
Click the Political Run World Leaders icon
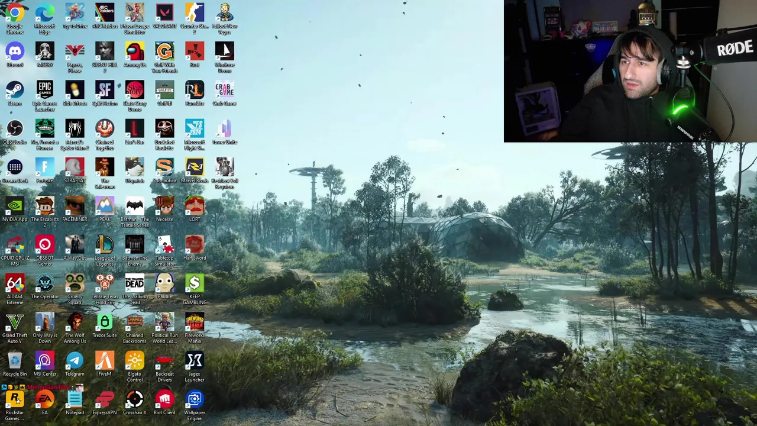tap(164, 322)
